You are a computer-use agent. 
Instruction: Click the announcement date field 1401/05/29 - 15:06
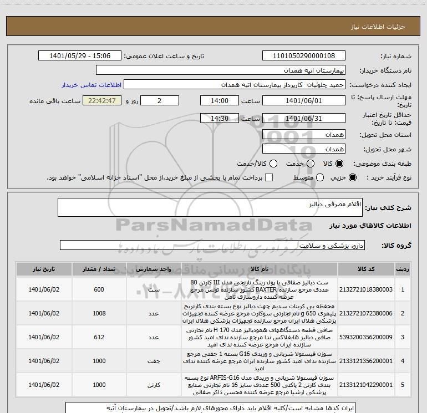80,55
